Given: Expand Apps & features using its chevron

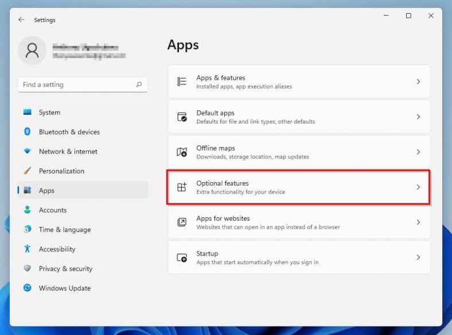Looking at the screenshot, I should 418,82.
